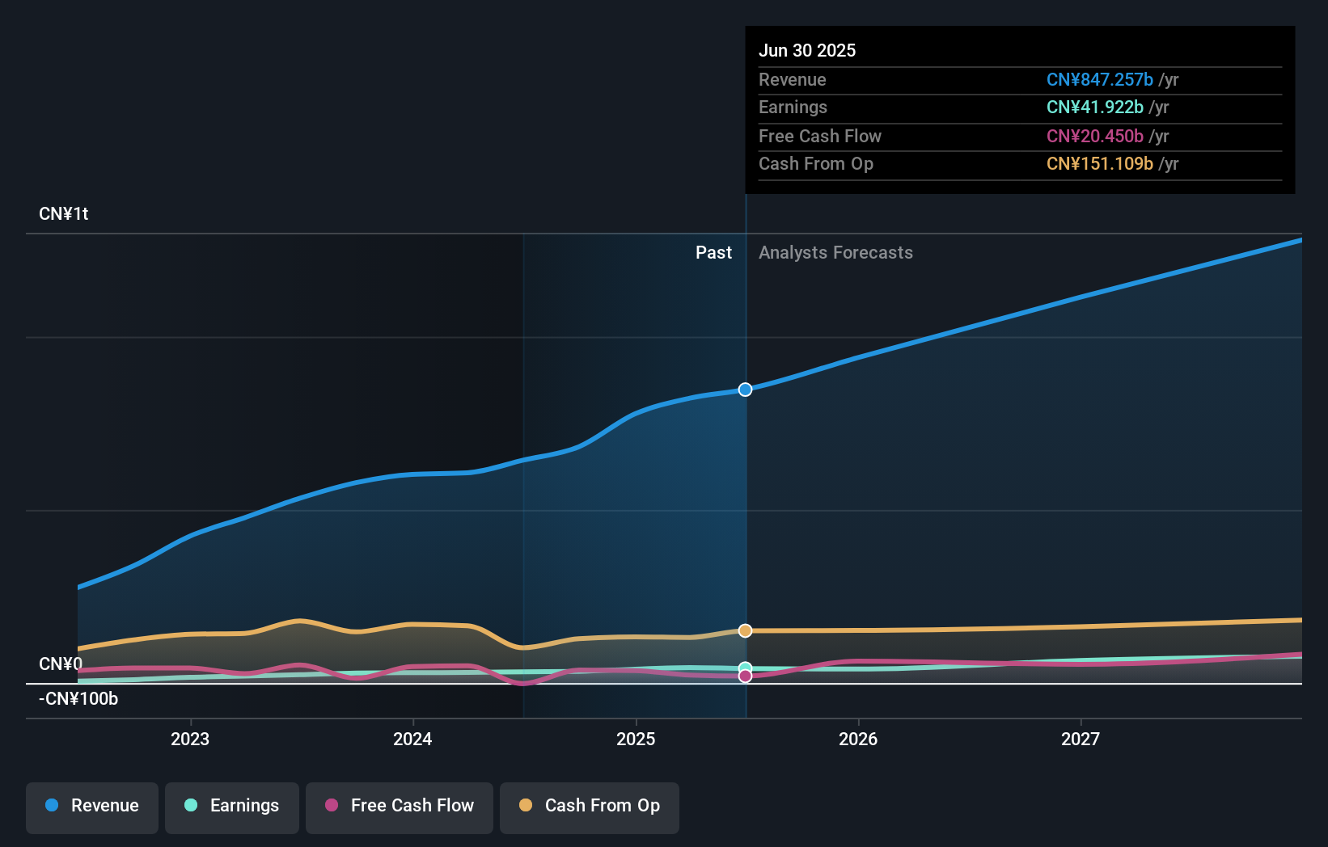This screenshot has height=847, width=1328.
Task: Select the teal Earnings marker on the chart
Action: [744, 666]
